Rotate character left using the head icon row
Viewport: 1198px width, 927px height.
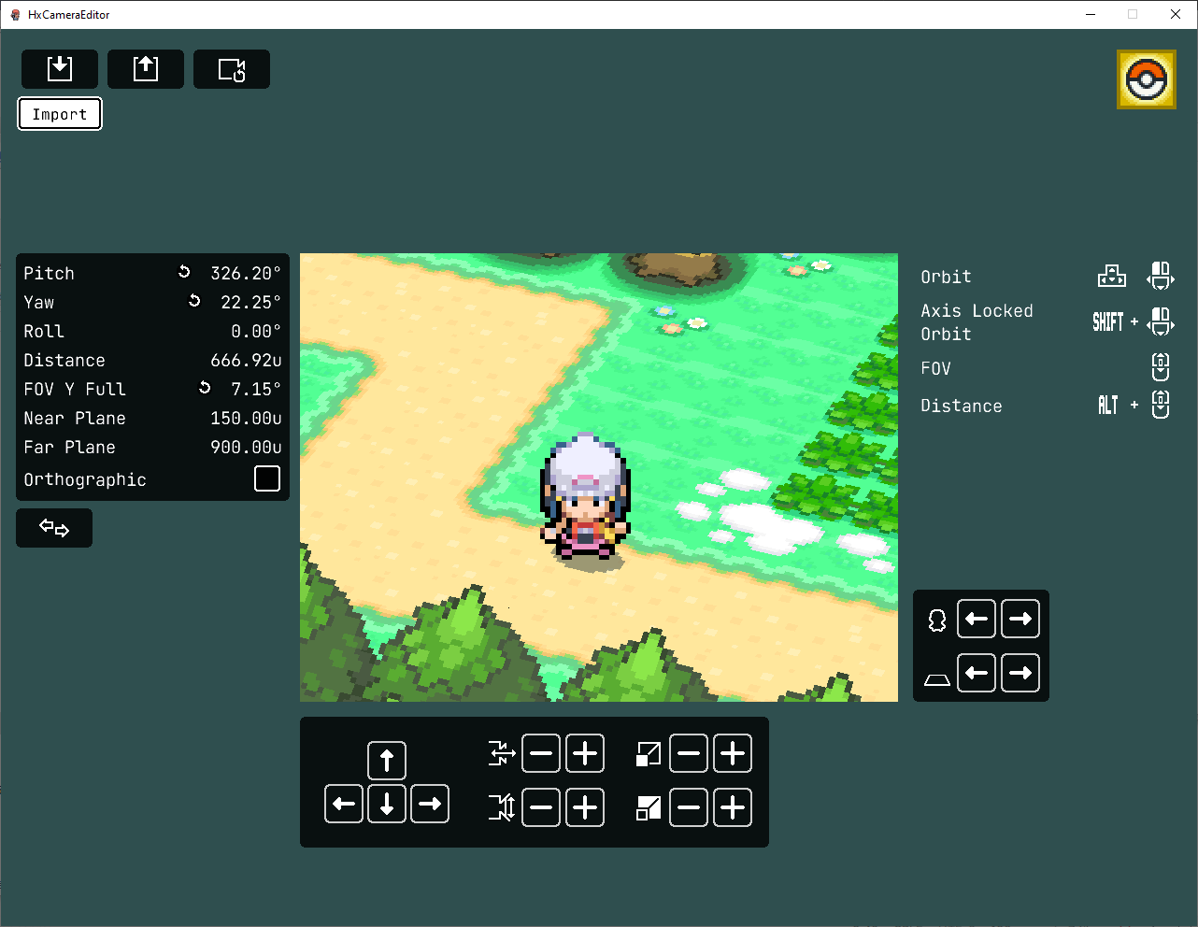(977, 619)
